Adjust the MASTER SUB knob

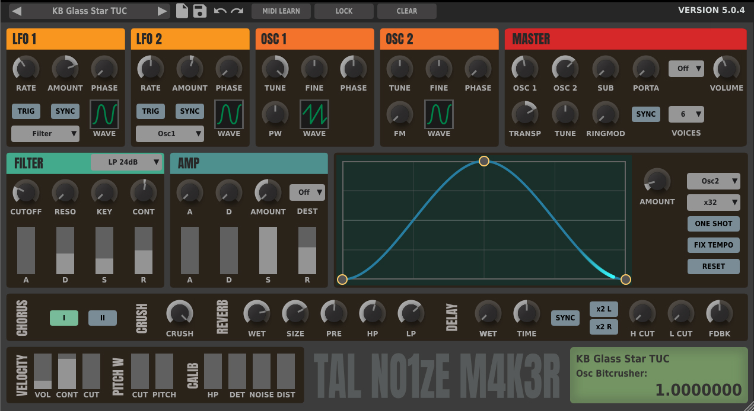tap(606, 69)
